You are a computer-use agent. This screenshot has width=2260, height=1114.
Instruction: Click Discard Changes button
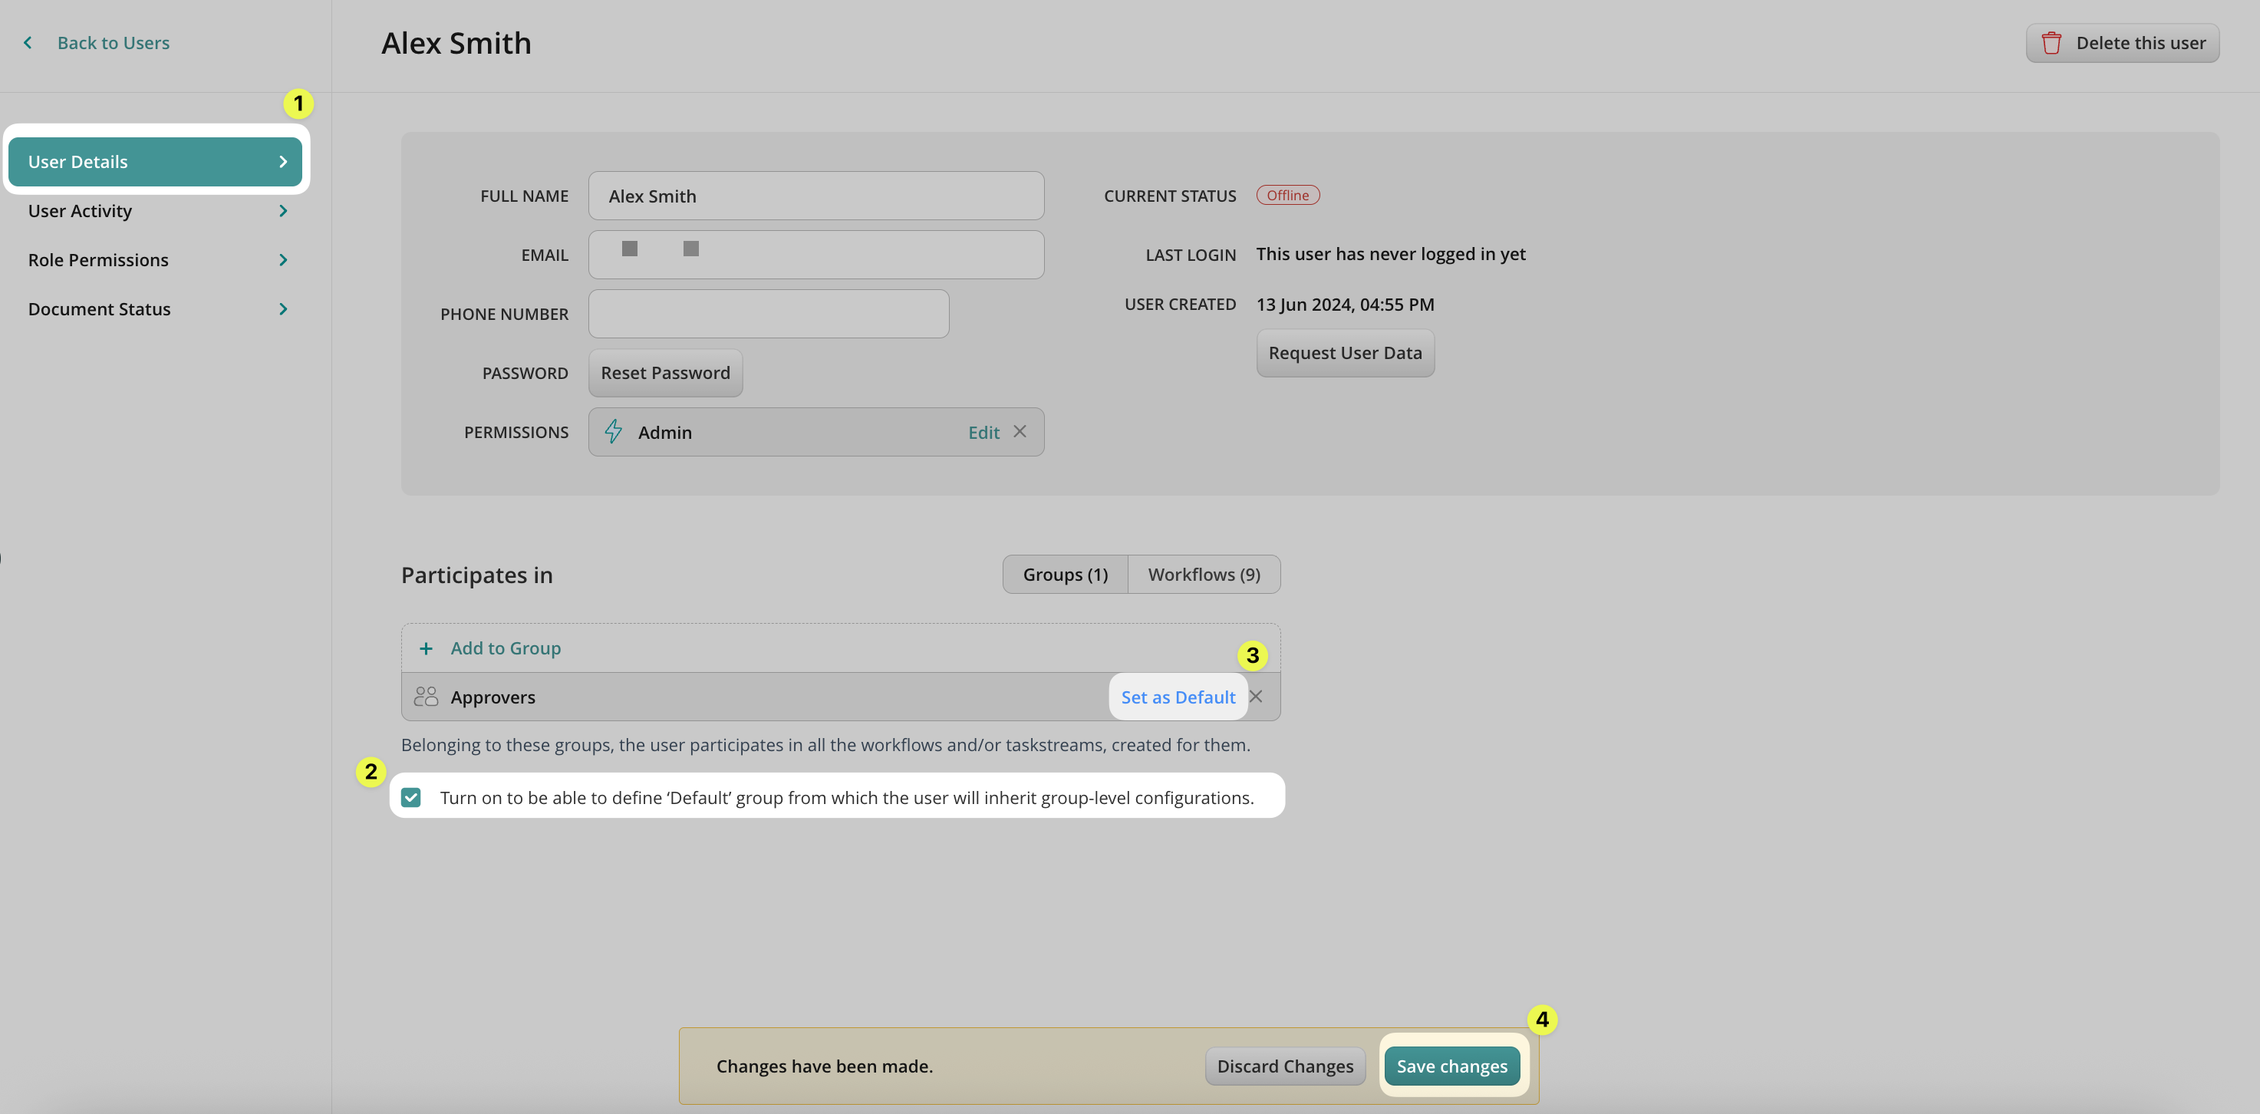[x=1284, y=1066]
